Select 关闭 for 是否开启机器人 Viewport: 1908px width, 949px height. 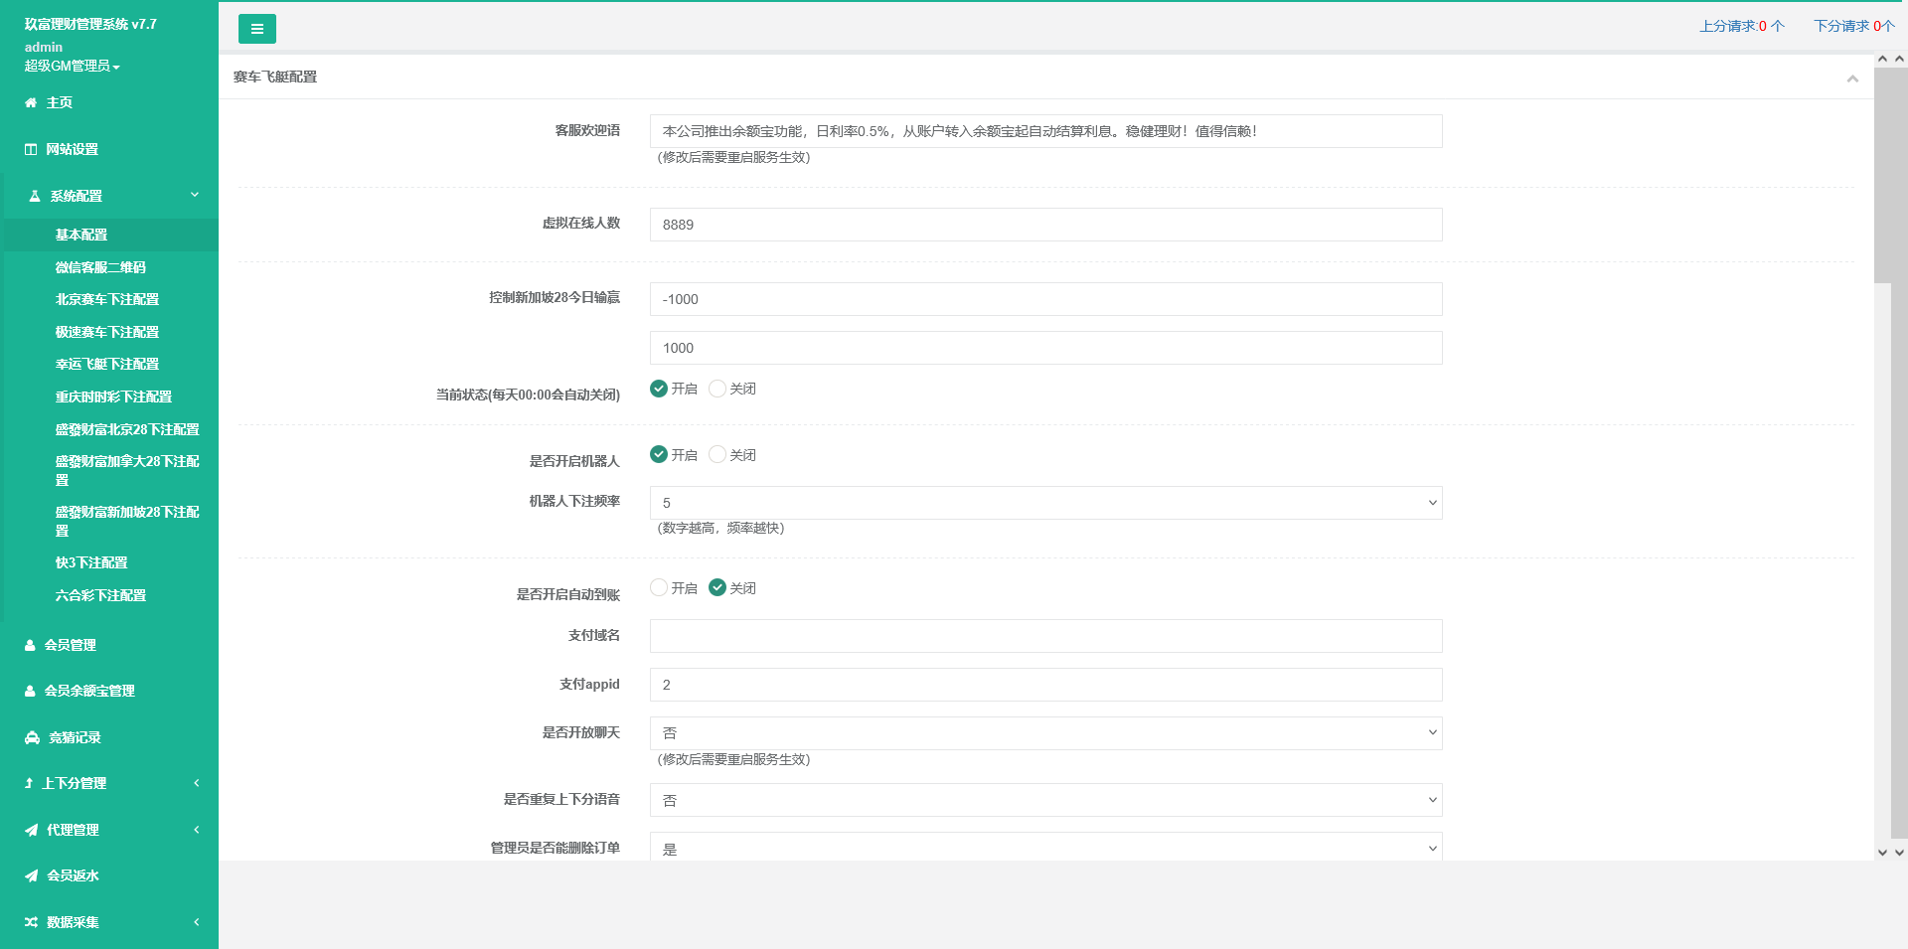coord(717,454)
